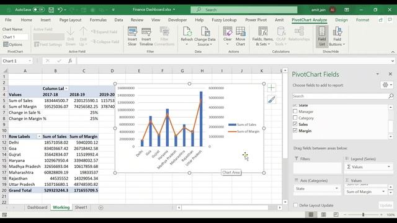This screenshot has width=397, height=223.
Task: Check the Manager field checkbox
Action: pyautogui.click(x=295, y=111)
